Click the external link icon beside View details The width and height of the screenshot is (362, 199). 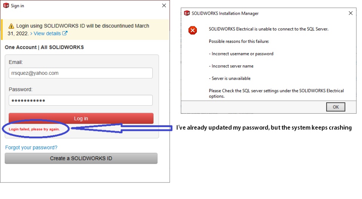point(65,33)
